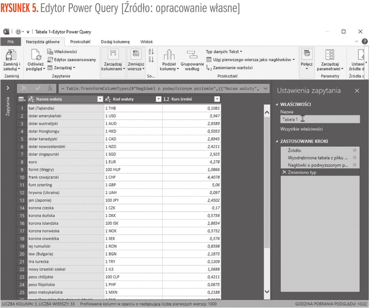Select row number 8 for euro
This screenshot has width=378, height=308.
point(22,162)
